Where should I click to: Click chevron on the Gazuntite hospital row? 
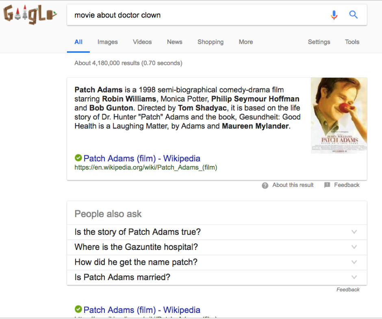(x=354, y=247)
